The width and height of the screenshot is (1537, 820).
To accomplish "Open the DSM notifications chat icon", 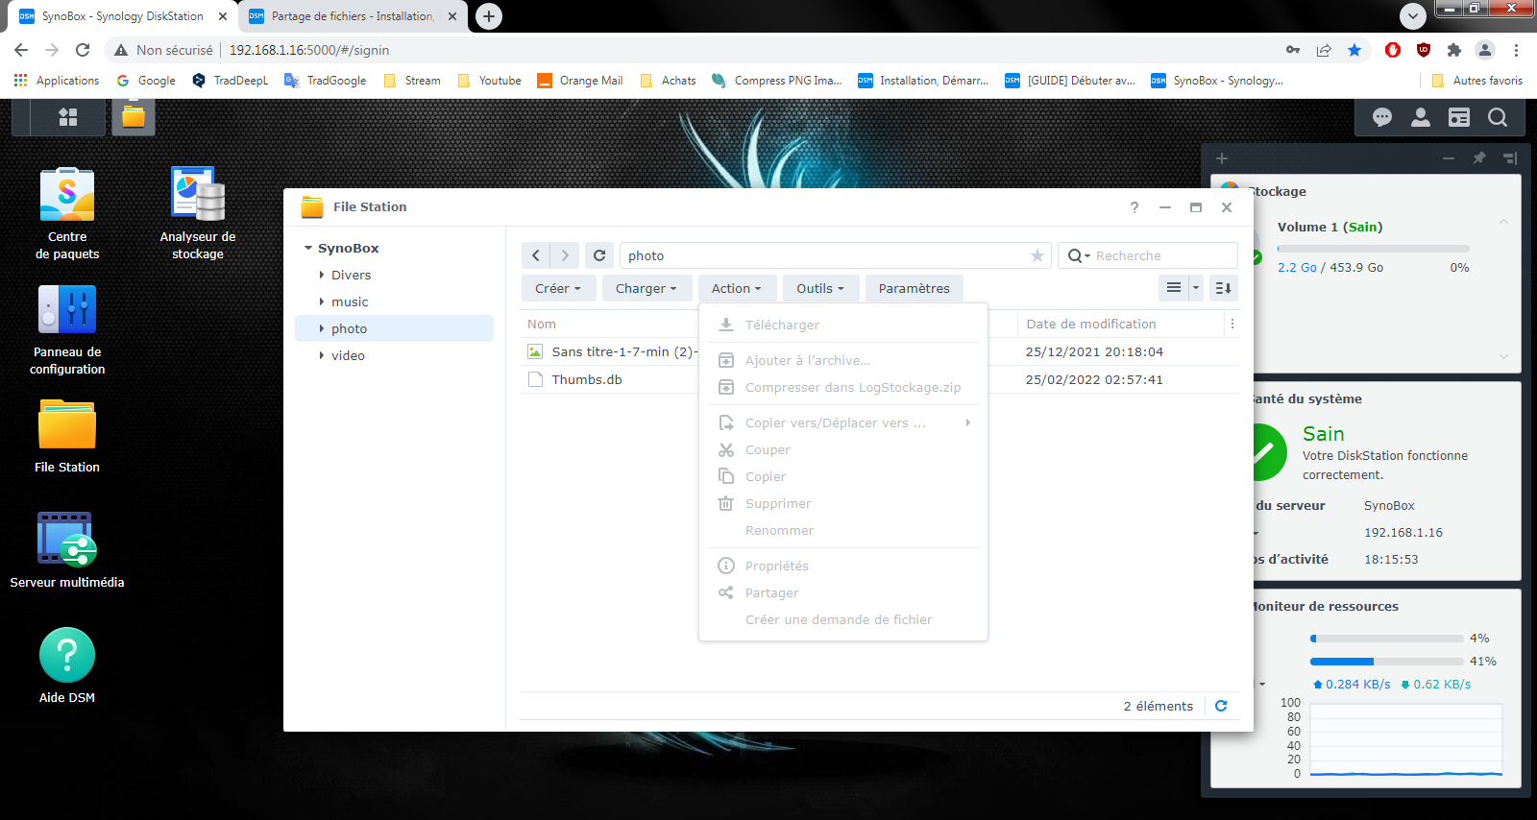I will [x=1382, y=117].
